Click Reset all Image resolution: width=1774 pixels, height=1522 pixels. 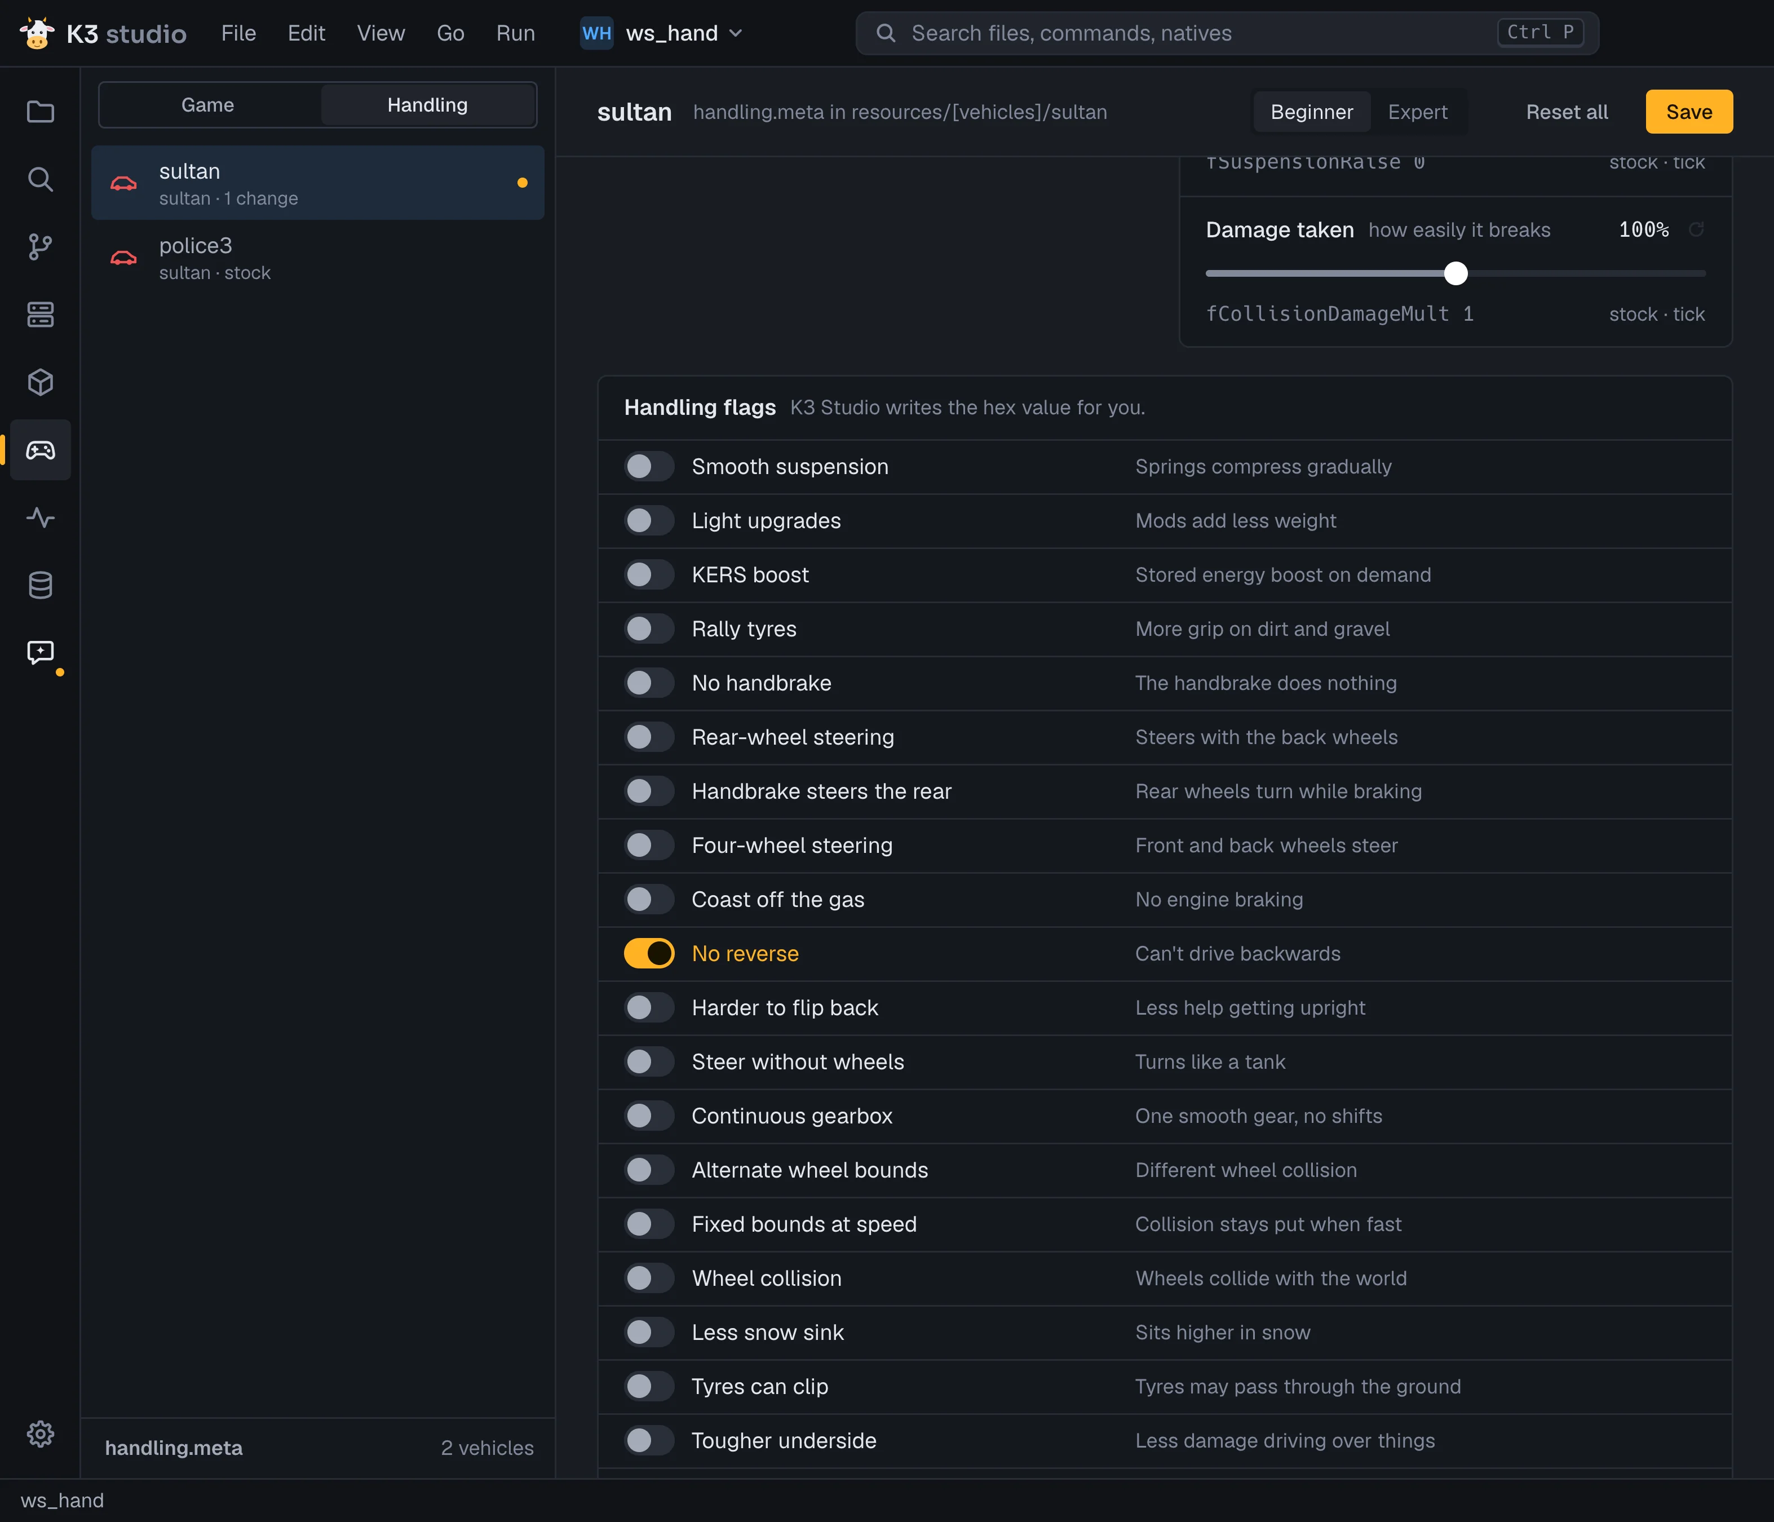1567,112
